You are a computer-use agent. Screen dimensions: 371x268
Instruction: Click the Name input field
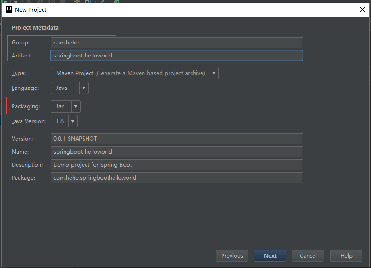(x=177, y=152)
